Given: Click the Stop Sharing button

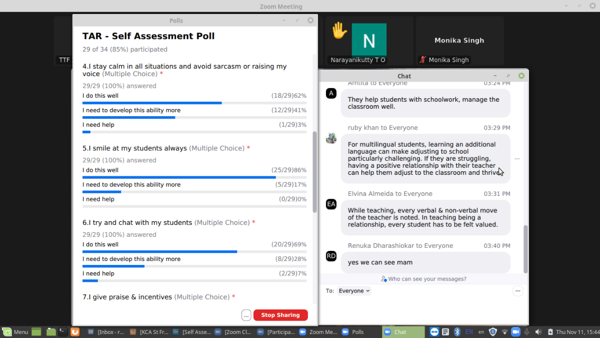Looking at the screenshot, I should pos(280,315).
